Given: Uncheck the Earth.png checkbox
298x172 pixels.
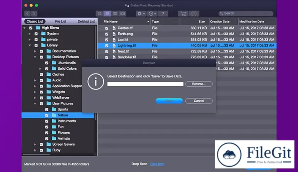Looking at the screenshot, I should coord(107,34).
